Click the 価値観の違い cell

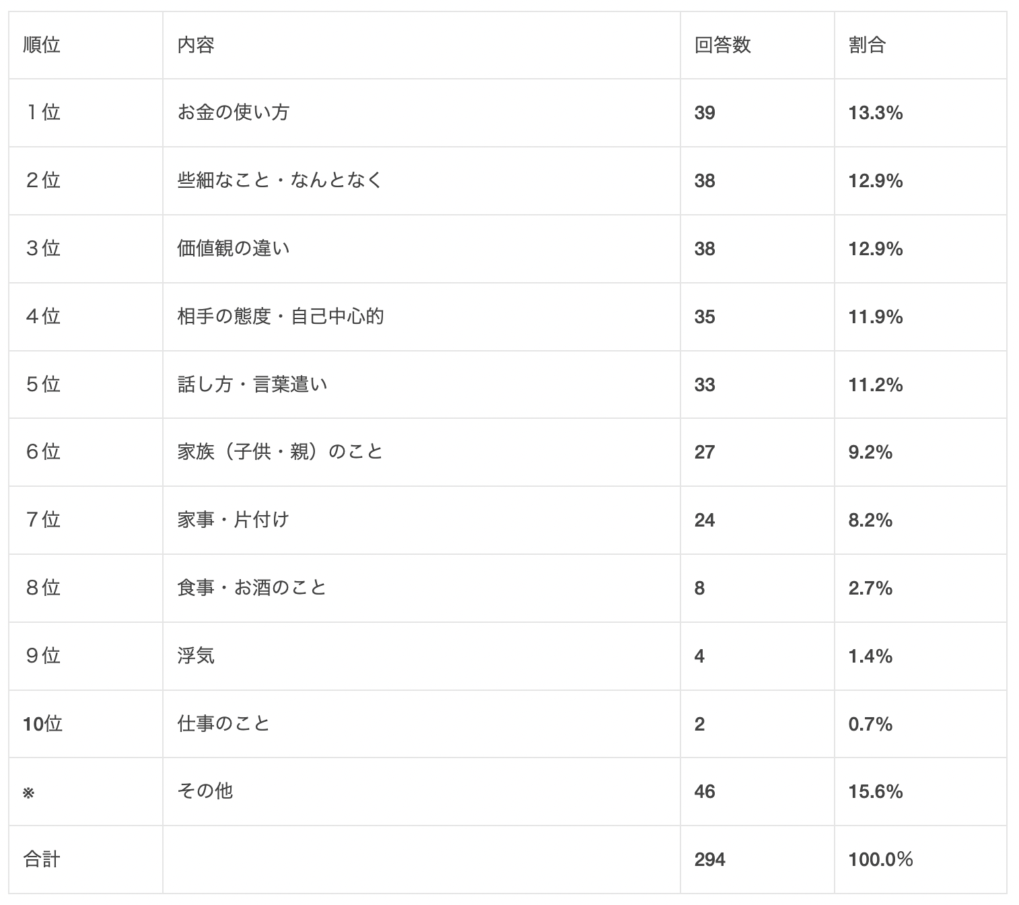click(x=234, y=248)
